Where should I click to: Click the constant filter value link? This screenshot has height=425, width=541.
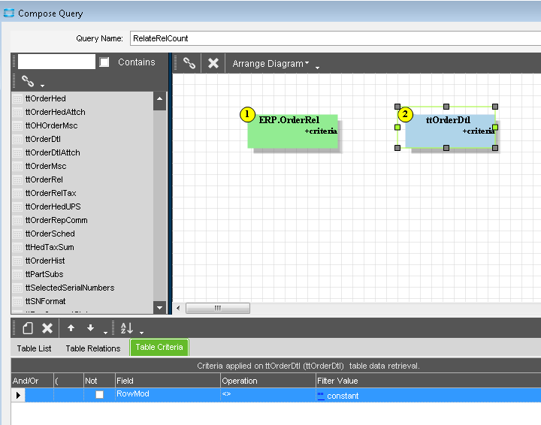(343, 396)
